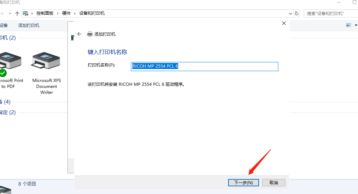Image resolution: width=358 pixels, height=194 pixels.
Task: Open the address bar history dropdown
Action: tap(290, 13)
